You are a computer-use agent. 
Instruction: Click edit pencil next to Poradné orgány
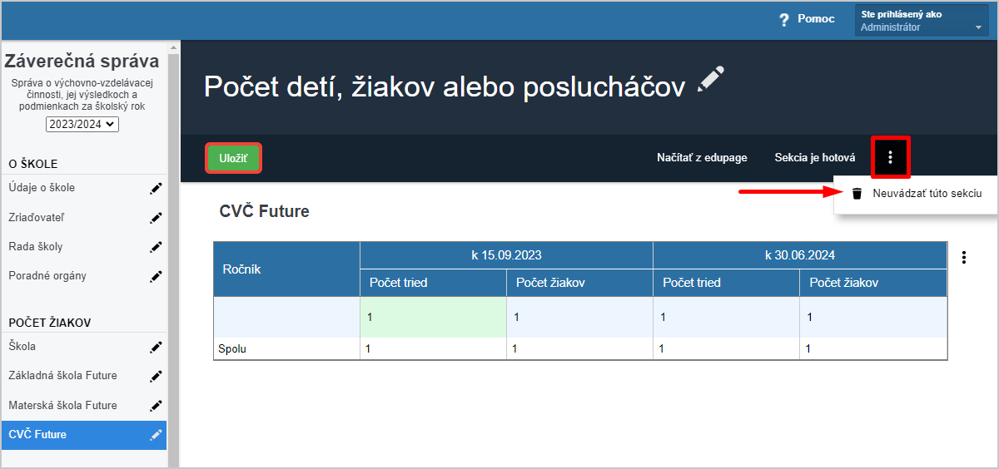point(156,276)
